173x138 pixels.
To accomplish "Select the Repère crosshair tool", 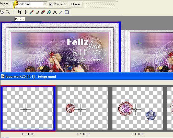I will (x=14, y=12).
